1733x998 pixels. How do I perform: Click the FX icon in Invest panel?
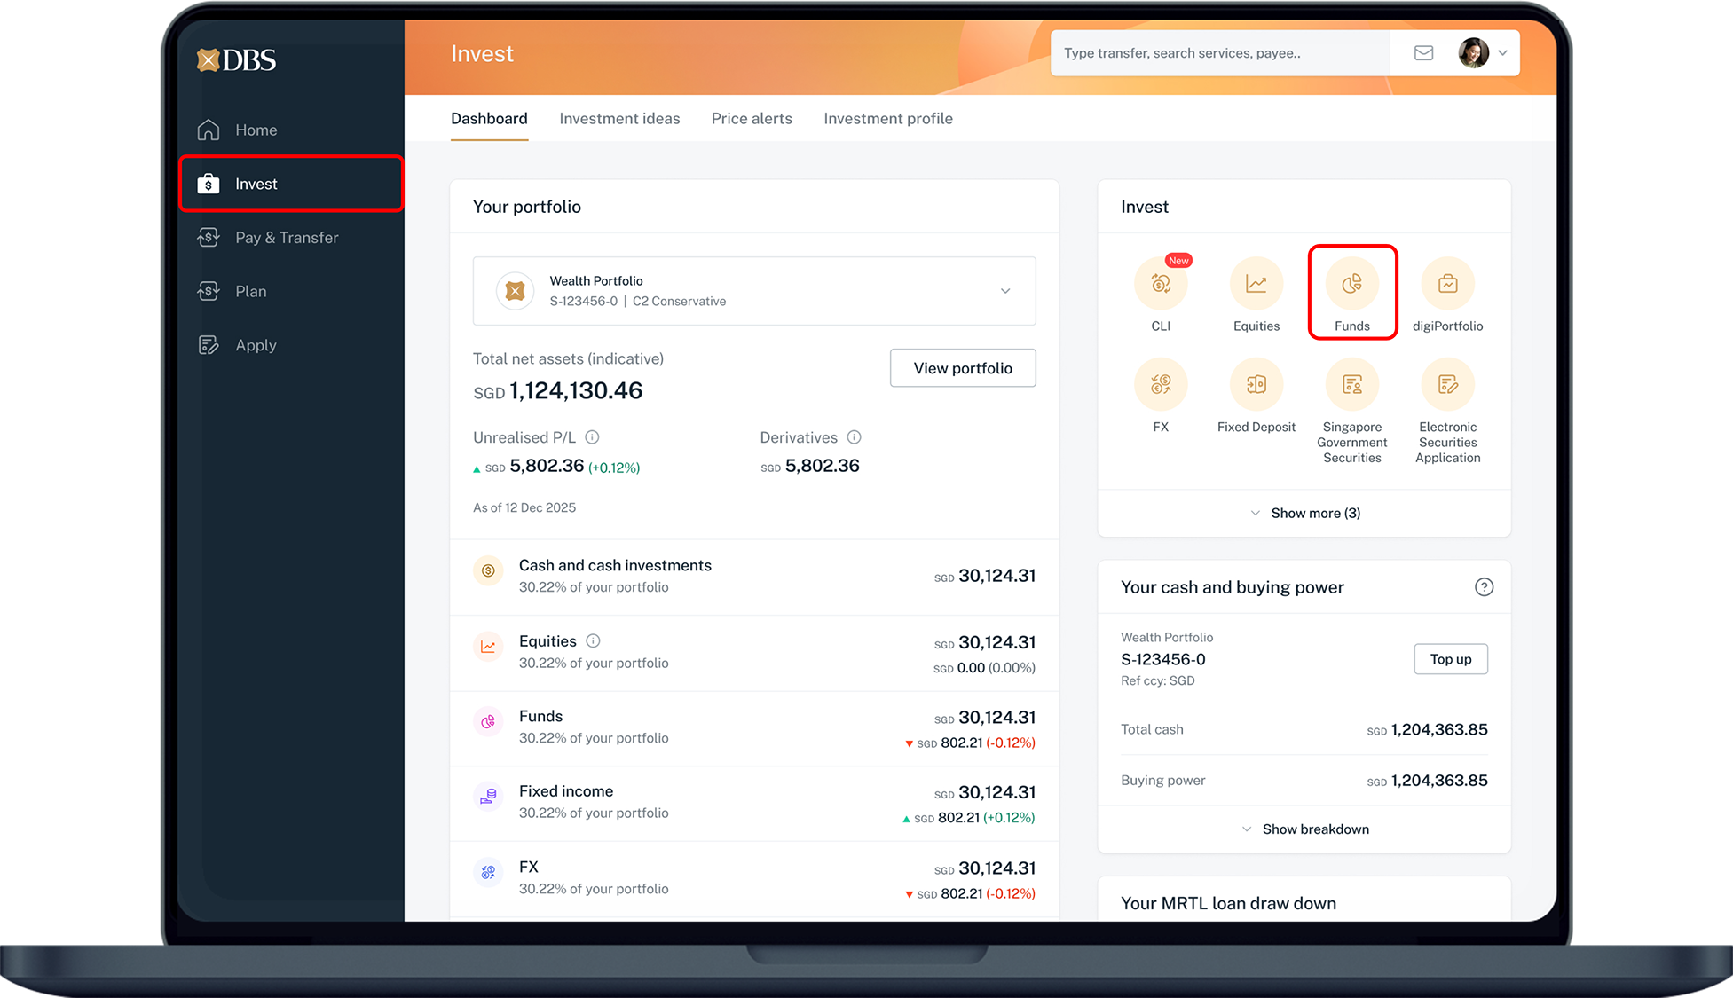pyautogui.click(x=1160, y=385)
